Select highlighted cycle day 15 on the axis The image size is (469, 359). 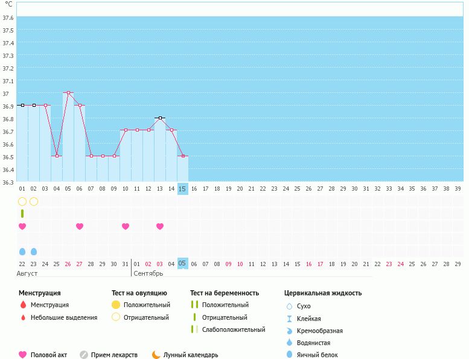(183, 188)
